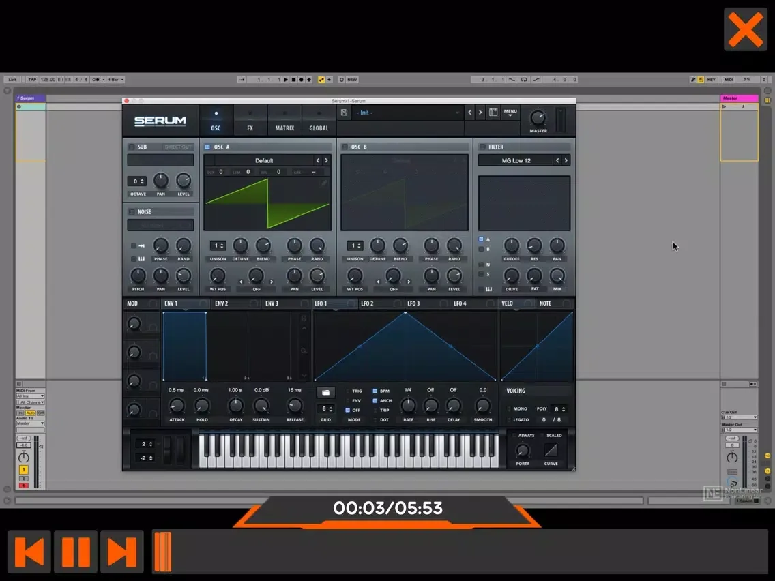
Task: Toggle the filter keytrack keyboard icon
Action: pos(488,290)
